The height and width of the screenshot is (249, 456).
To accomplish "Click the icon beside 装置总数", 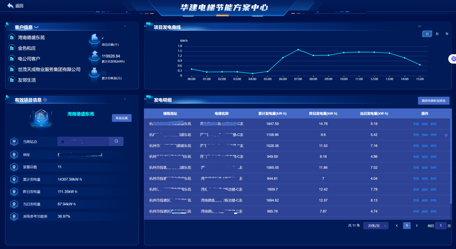I will [x=14, y=167].
